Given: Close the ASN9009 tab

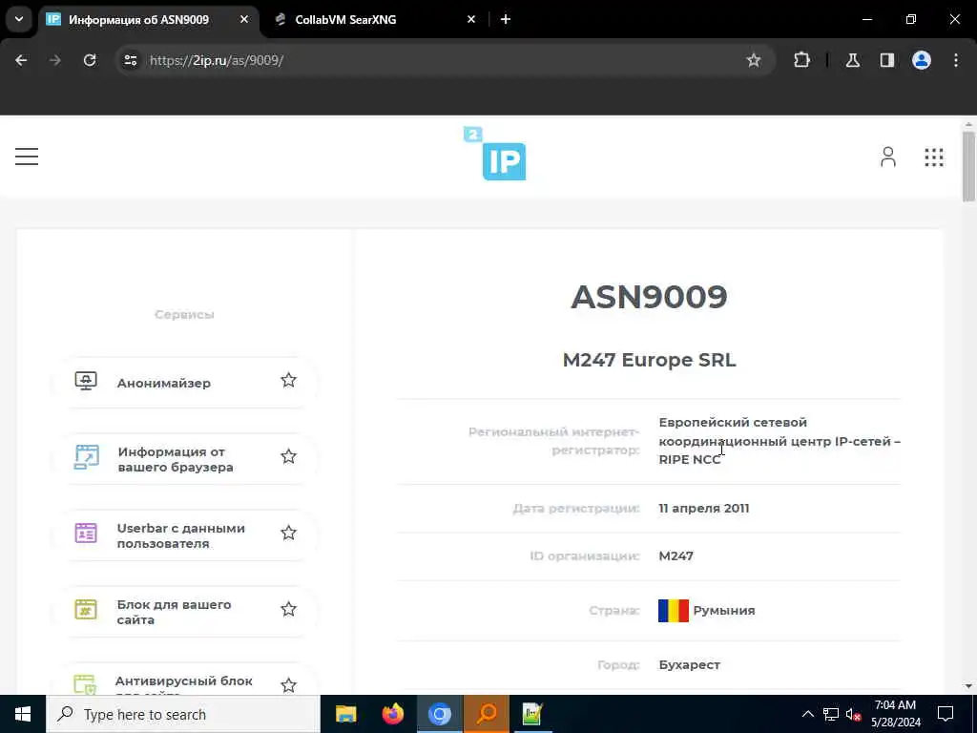Looking at the screenshot, I should 244,19.
